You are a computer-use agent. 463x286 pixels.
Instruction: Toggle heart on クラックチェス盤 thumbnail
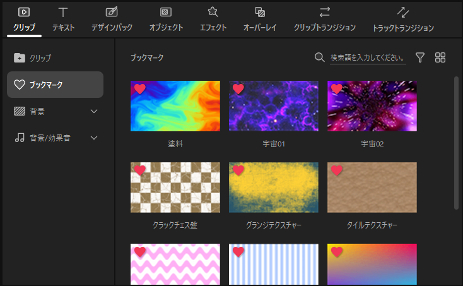140,170
